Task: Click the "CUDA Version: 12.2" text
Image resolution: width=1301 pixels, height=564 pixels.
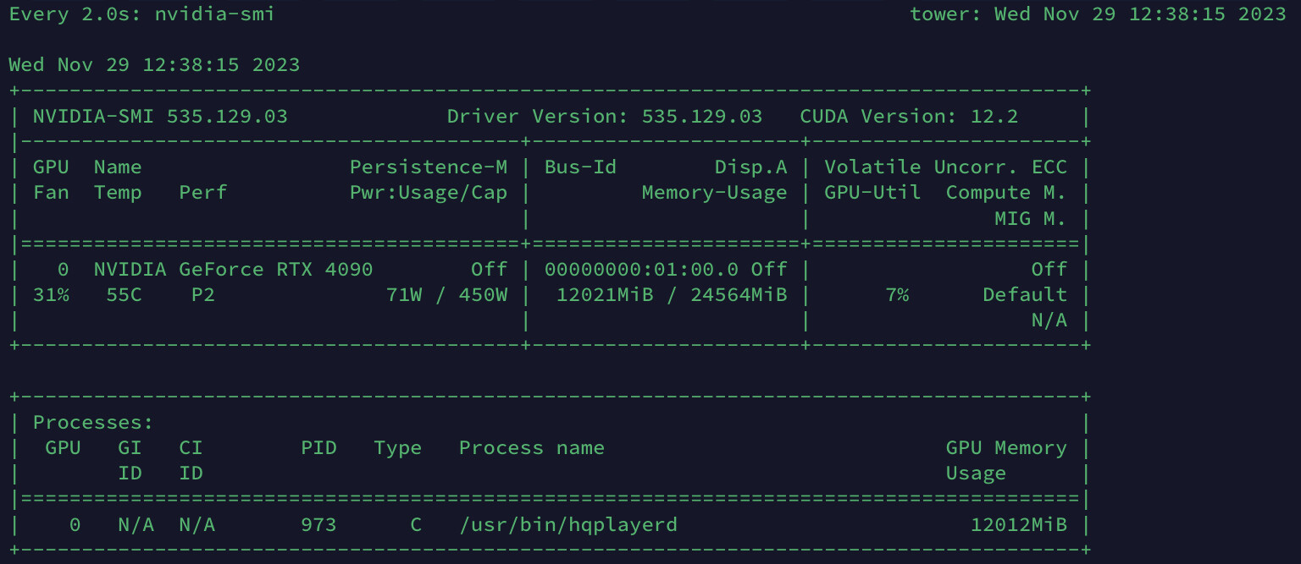Action: pyautogui.click(x=909, y=117)
